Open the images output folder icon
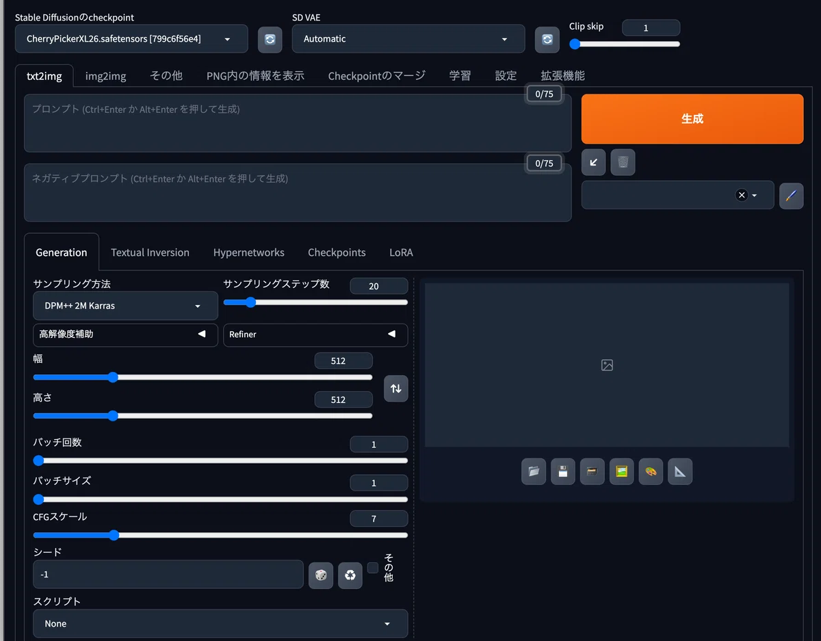This screenshot has height=641, width=821. click(534, 471)
